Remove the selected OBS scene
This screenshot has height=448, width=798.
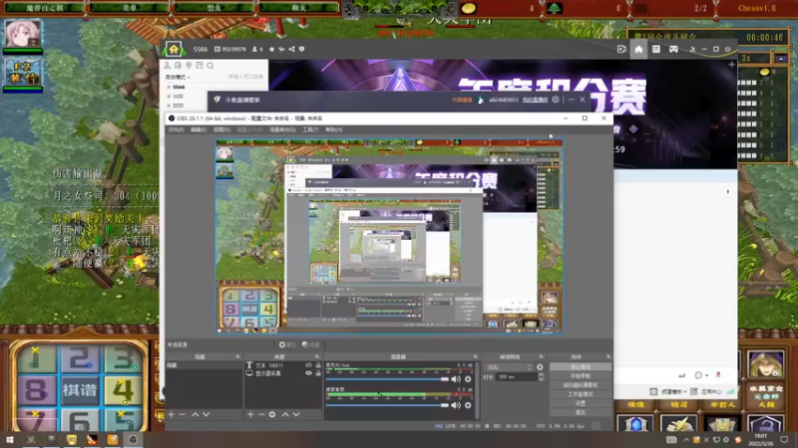click(x=183, y=414)
